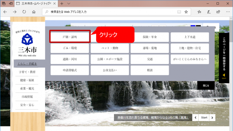Open 健康・福祉 sidebar menu

tap(27, 80)
